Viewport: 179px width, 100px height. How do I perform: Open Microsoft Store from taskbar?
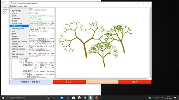click(x=73, y=97)
